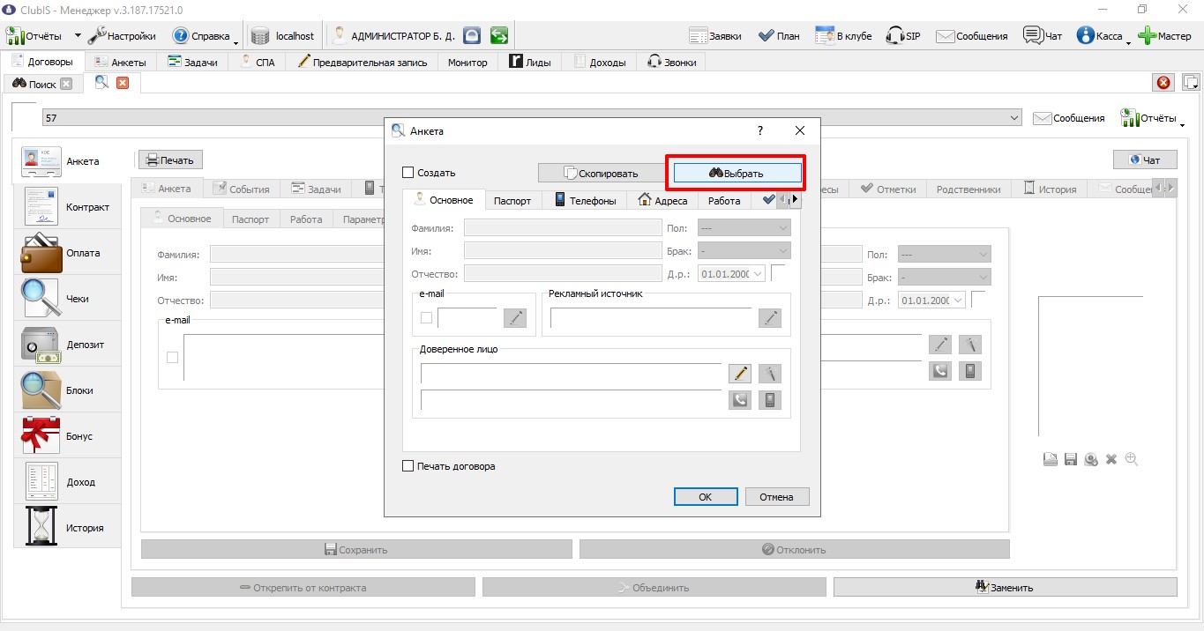The image size is (1204, 631).
Task: Click pencil button next to Рекламный источник field
Action: click(770, 318)
